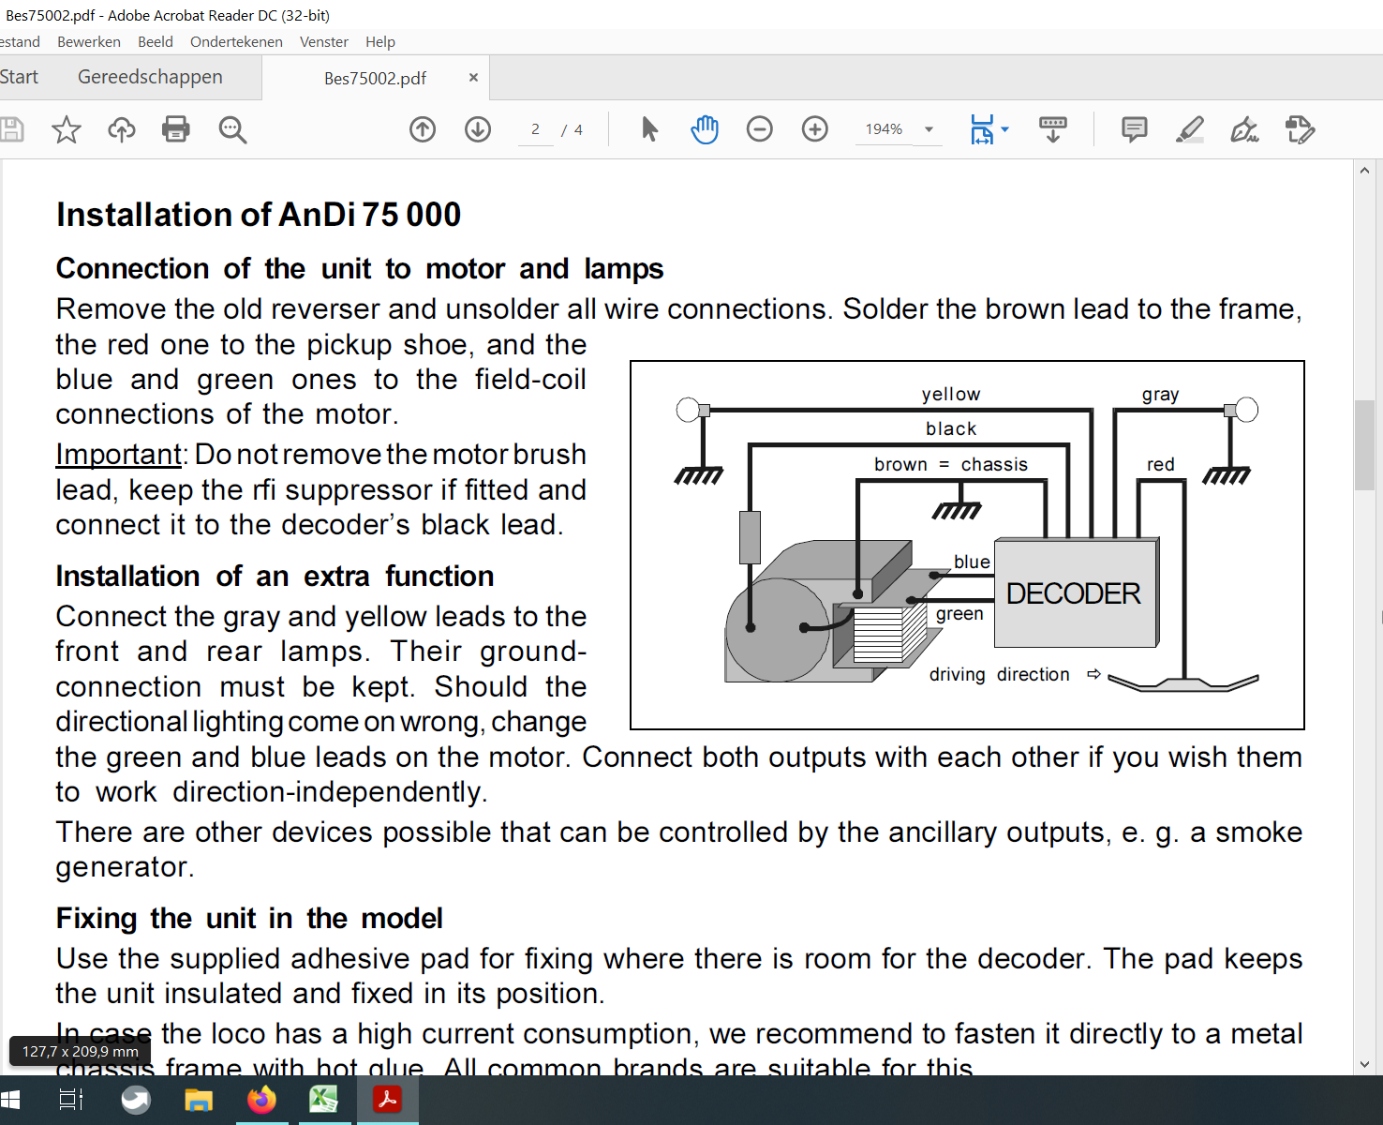
Task: Click the vertical scrollbar thumb
Action: coord(1364,444)
